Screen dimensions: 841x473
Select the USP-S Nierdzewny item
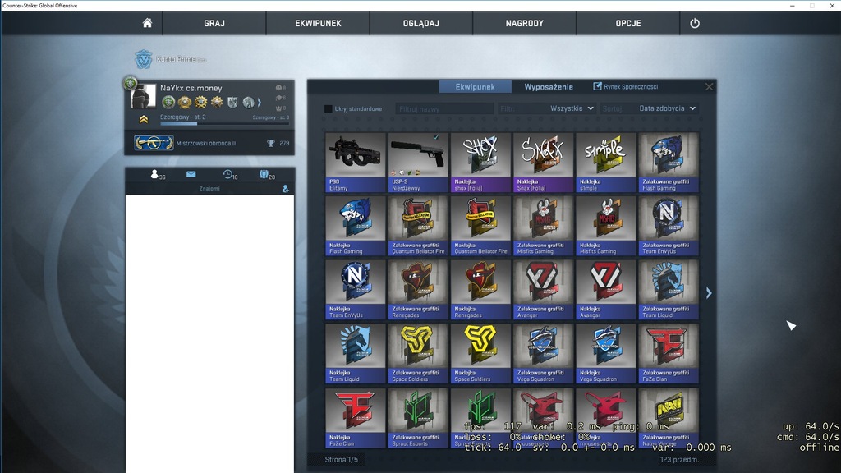point(418,163)
